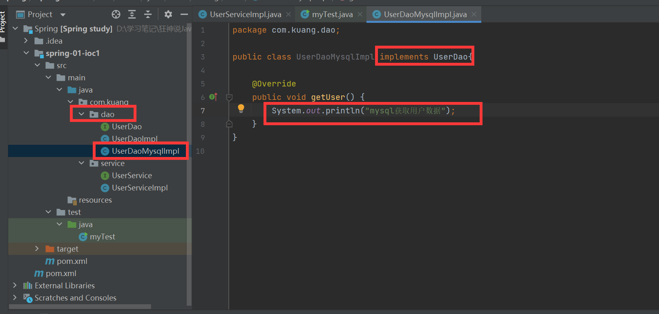Collapse the Spring root project node

point(16,29)
